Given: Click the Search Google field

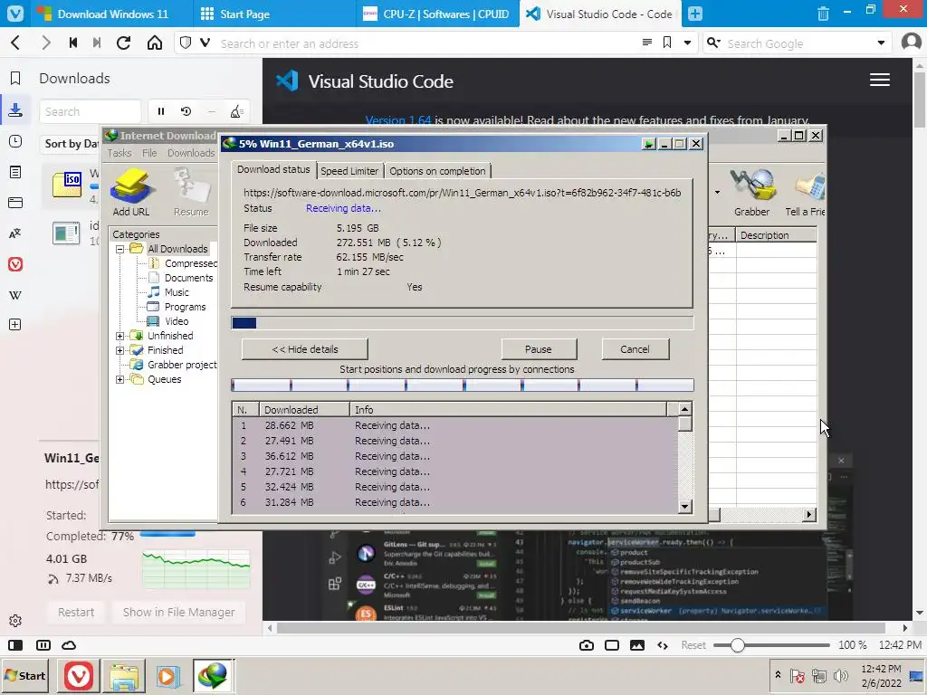Looking at the screenshot, I should pyautogui.click(x=798, y=43).
